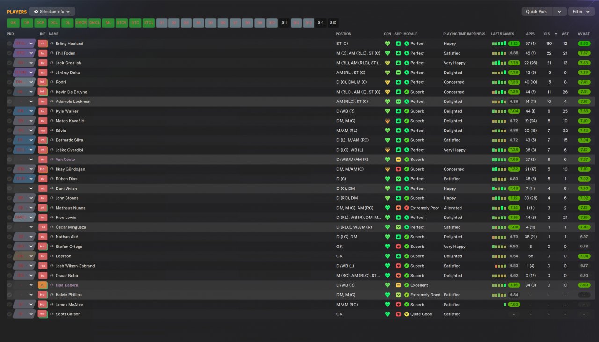Click the person icon beside Kyle Walker

[52, 111]
